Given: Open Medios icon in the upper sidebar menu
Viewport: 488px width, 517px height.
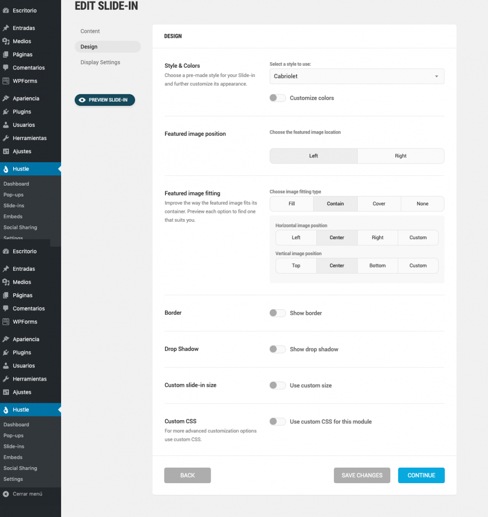Looking at the screenshot, I should pos(6,41).
